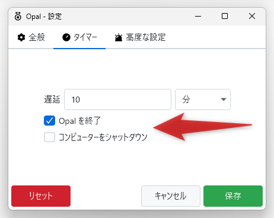Save settings with the 保存 button
This screenshot has height=218, width=274.
click(233, 196)
